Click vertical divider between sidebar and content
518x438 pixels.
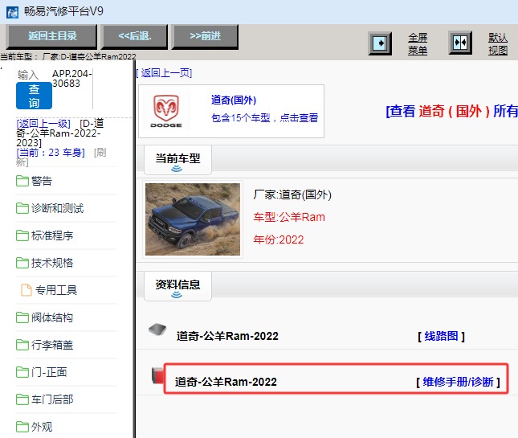[134, 249]
